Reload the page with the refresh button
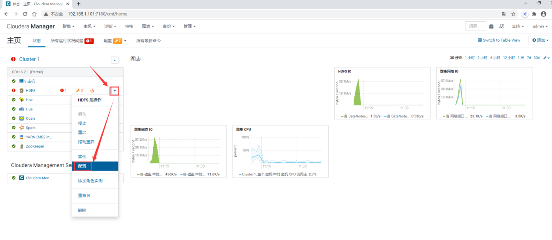This screenshot has width=552, height=240. tap(25, 14)
